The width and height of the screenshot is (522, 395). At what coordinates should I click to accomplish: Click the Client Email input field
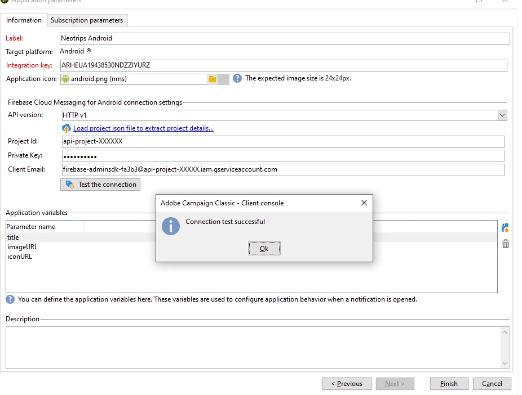[x=283, y=170]
